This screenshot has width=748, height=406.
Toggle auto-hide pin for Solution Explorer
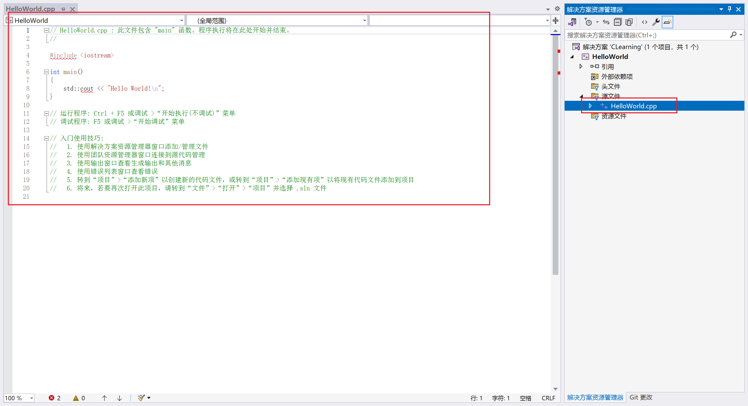tap(729, 9)
